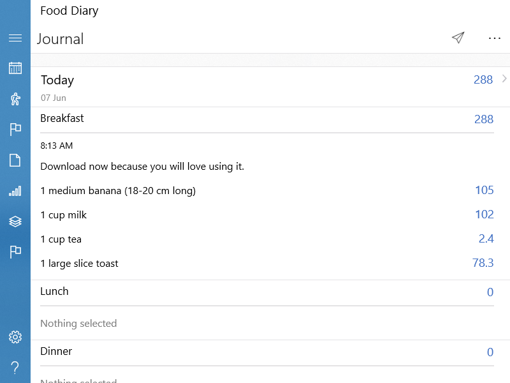
Task: Expand Today with the right chevron
Action: [x=504, y=79]
